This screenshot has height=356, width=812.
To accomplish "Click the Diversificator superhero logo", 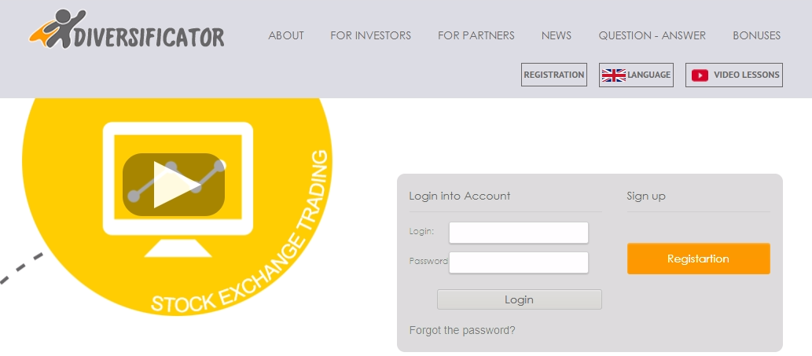I will pos(127,29).
